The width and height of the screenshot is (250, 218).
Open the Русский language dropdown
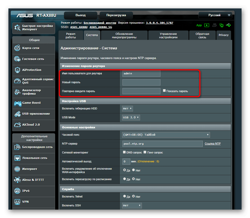pyautogui.click(x=215, y=15)
